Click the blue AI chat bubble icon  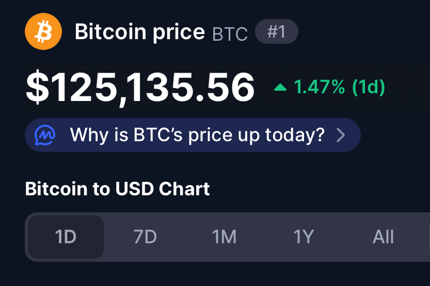coord(44,135)
